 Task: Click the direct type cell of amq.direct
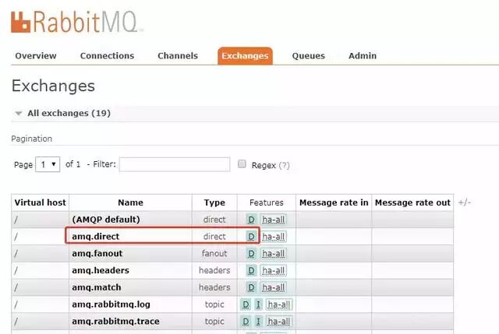[x=214, y=237]
